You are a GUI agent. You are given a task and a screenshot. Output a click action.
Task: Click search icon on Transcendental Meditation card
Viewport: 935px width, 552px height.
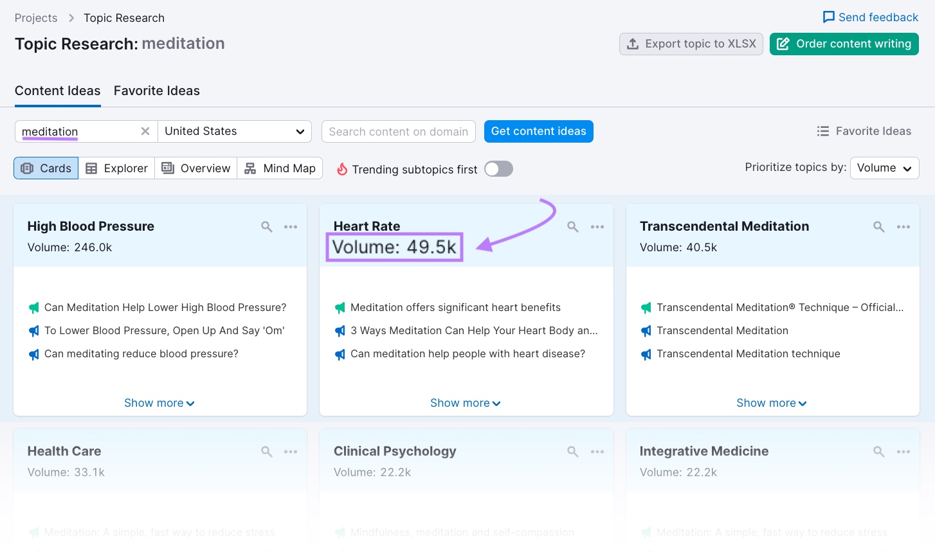[x=878, y=227]
